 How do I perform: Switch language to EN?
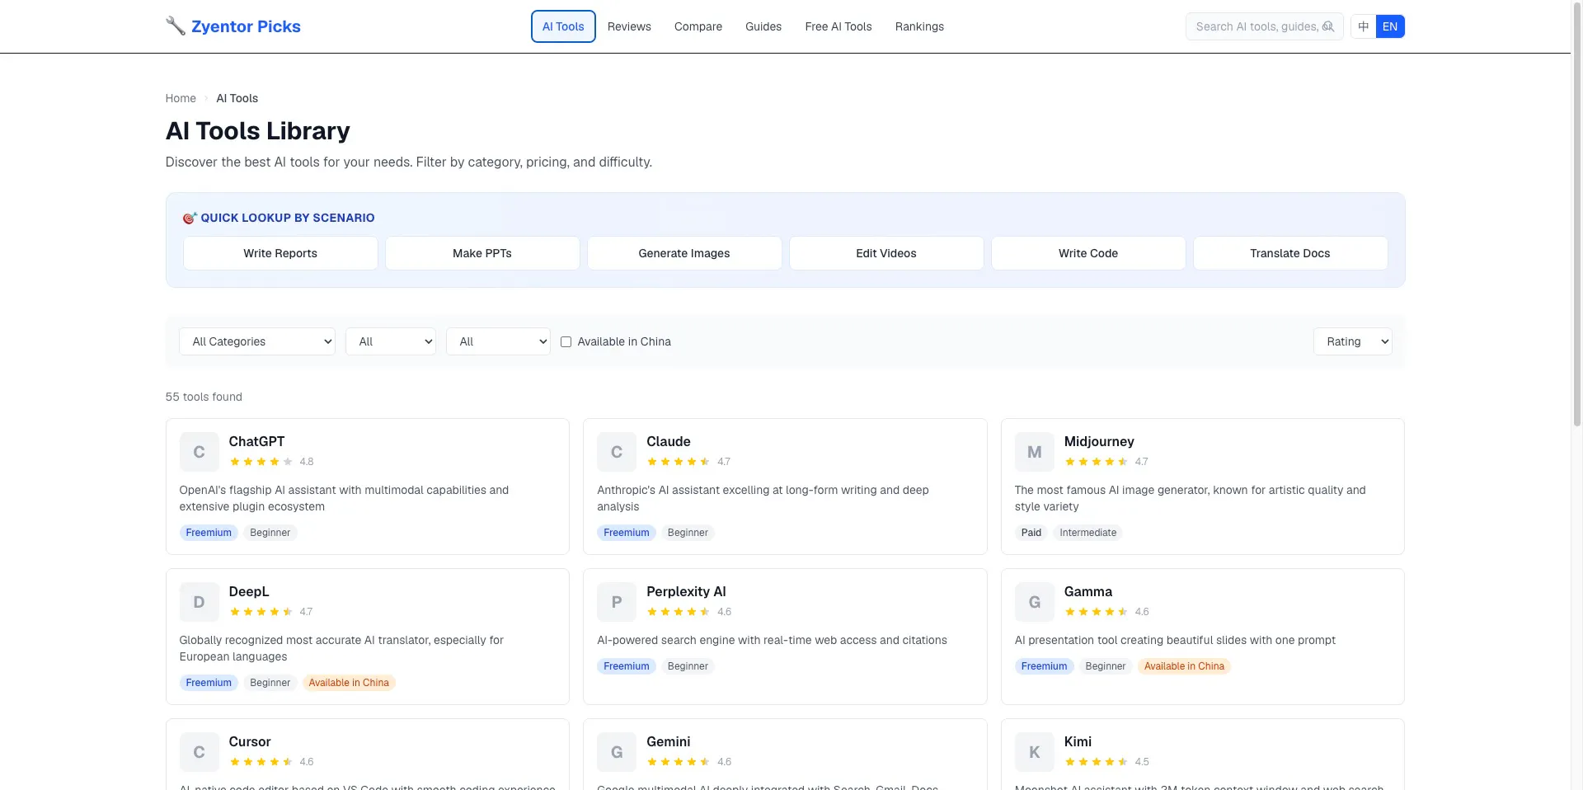[1390, 26]
